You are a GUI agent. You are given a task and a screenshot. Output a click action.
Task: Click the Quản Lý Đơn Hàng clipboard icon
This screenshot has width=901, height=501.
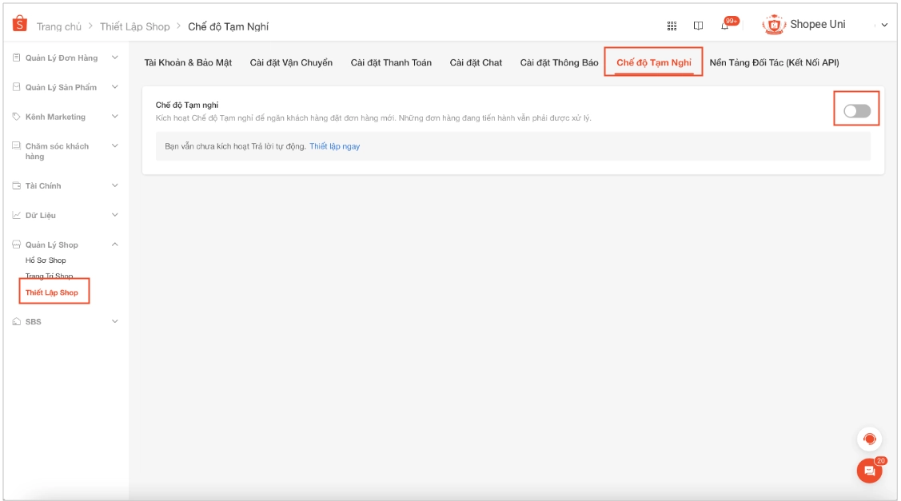tap(16, 58)
